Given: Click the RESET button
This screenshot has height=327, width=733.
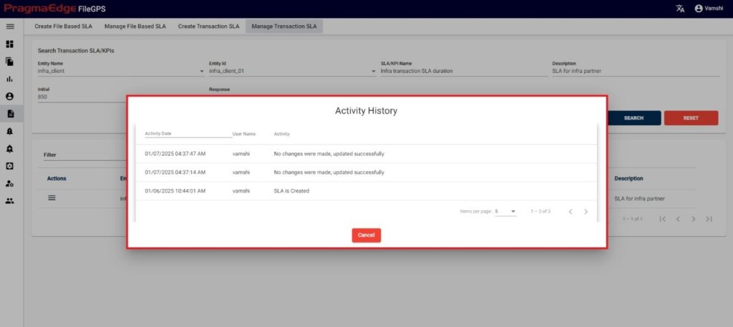Looking at the screenshot, I should (691, 118).
